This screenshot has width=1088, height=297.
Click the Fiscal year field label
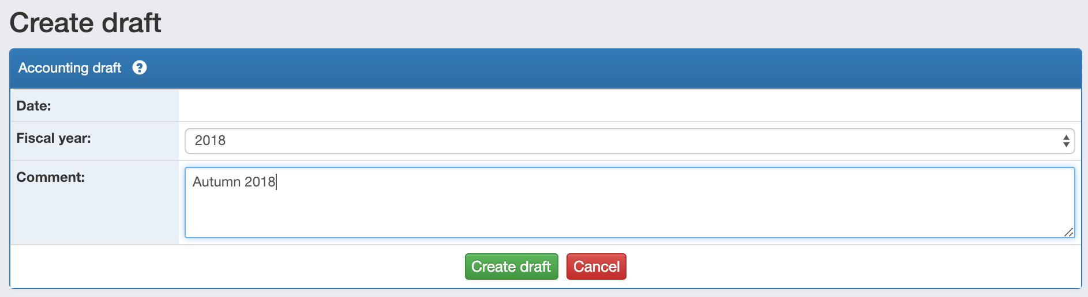[x=54, y=138]
